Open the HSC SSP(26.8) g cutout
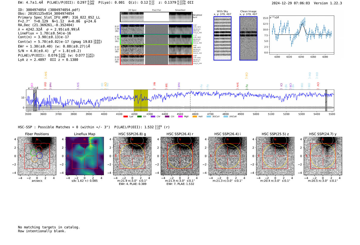This screenshot has width=360, height=245. (x=132, y=156)
